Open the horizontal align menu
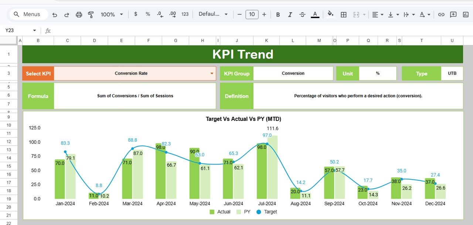The height and width of the screenshot is (225, 473). tap(375, 14)
